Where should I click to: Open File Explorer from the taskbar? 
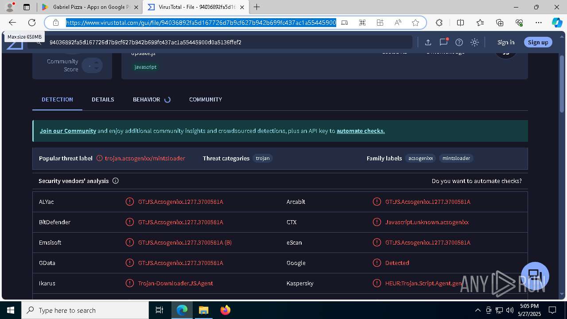pyautogui.click(x=203, y=310)
